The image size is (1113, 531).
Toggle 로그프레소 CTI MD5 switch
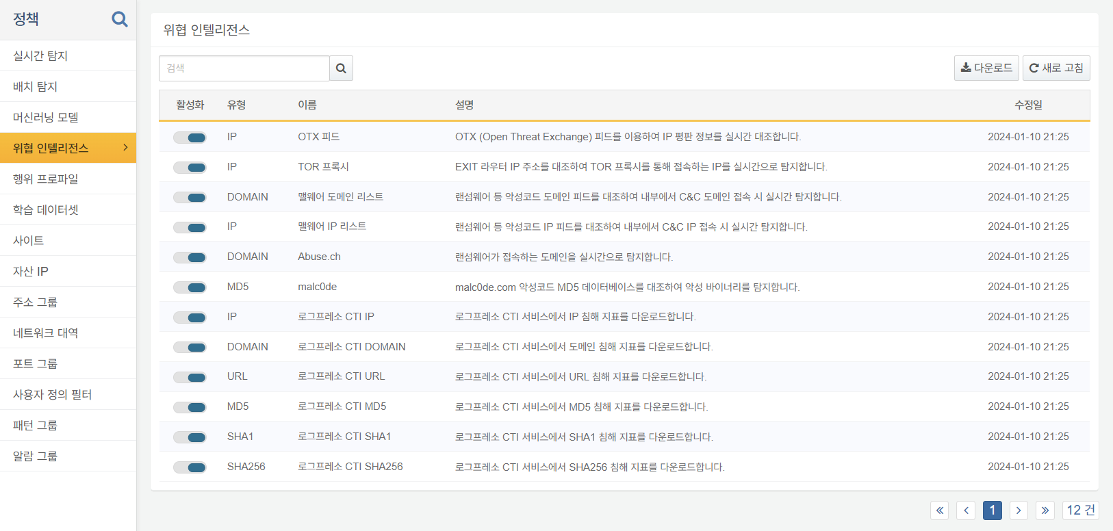[x=190, y=407]
